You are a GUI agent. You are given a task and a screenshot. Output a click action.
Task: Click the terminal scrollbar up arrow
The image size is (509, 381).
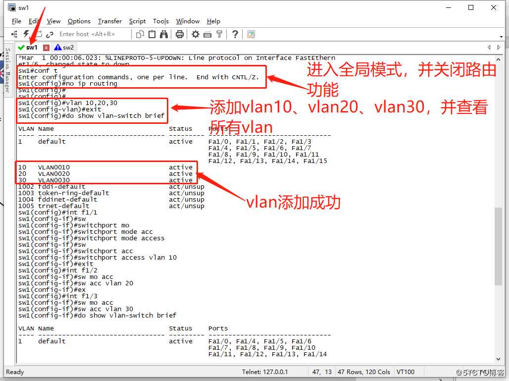(x=498, y=59)
